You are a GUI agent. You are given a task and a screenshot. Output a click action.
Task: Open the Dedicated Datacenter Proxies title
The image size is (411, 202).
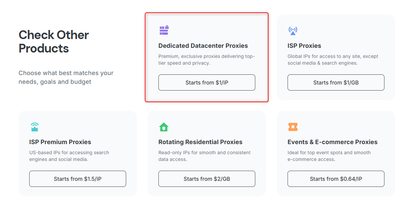(203, 46)
